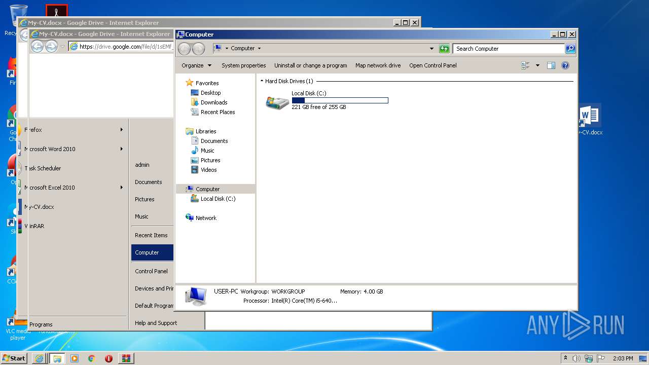Click Open Control Panel in toolbar
649x365 pixels.
point(432,65)
